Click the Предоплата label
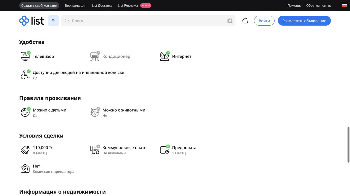 click(184, 148)
